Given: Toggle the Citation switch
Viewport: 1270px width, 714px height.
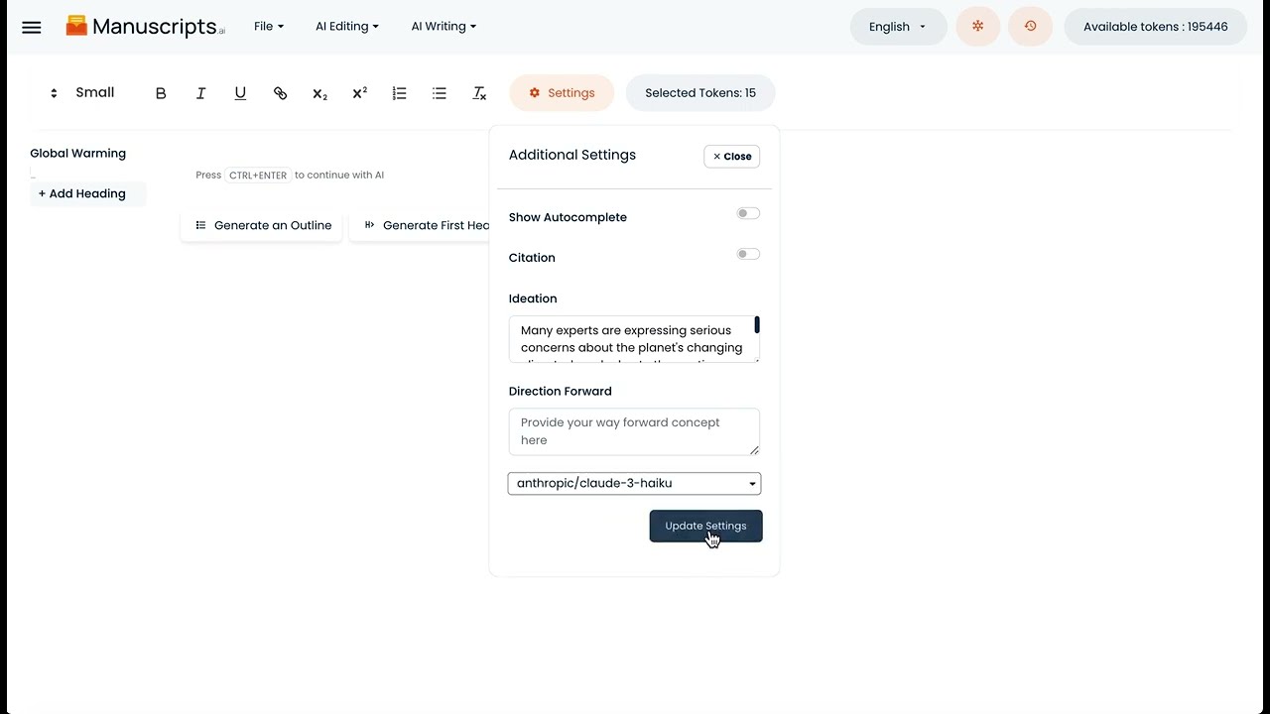Looking at the screenshot, I should pyautogui.click(x=748, y=254).
